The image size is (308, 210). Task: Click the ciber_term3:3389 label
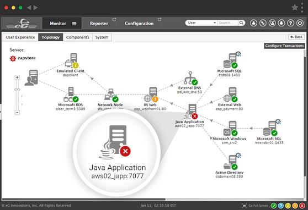pos(71,109)
